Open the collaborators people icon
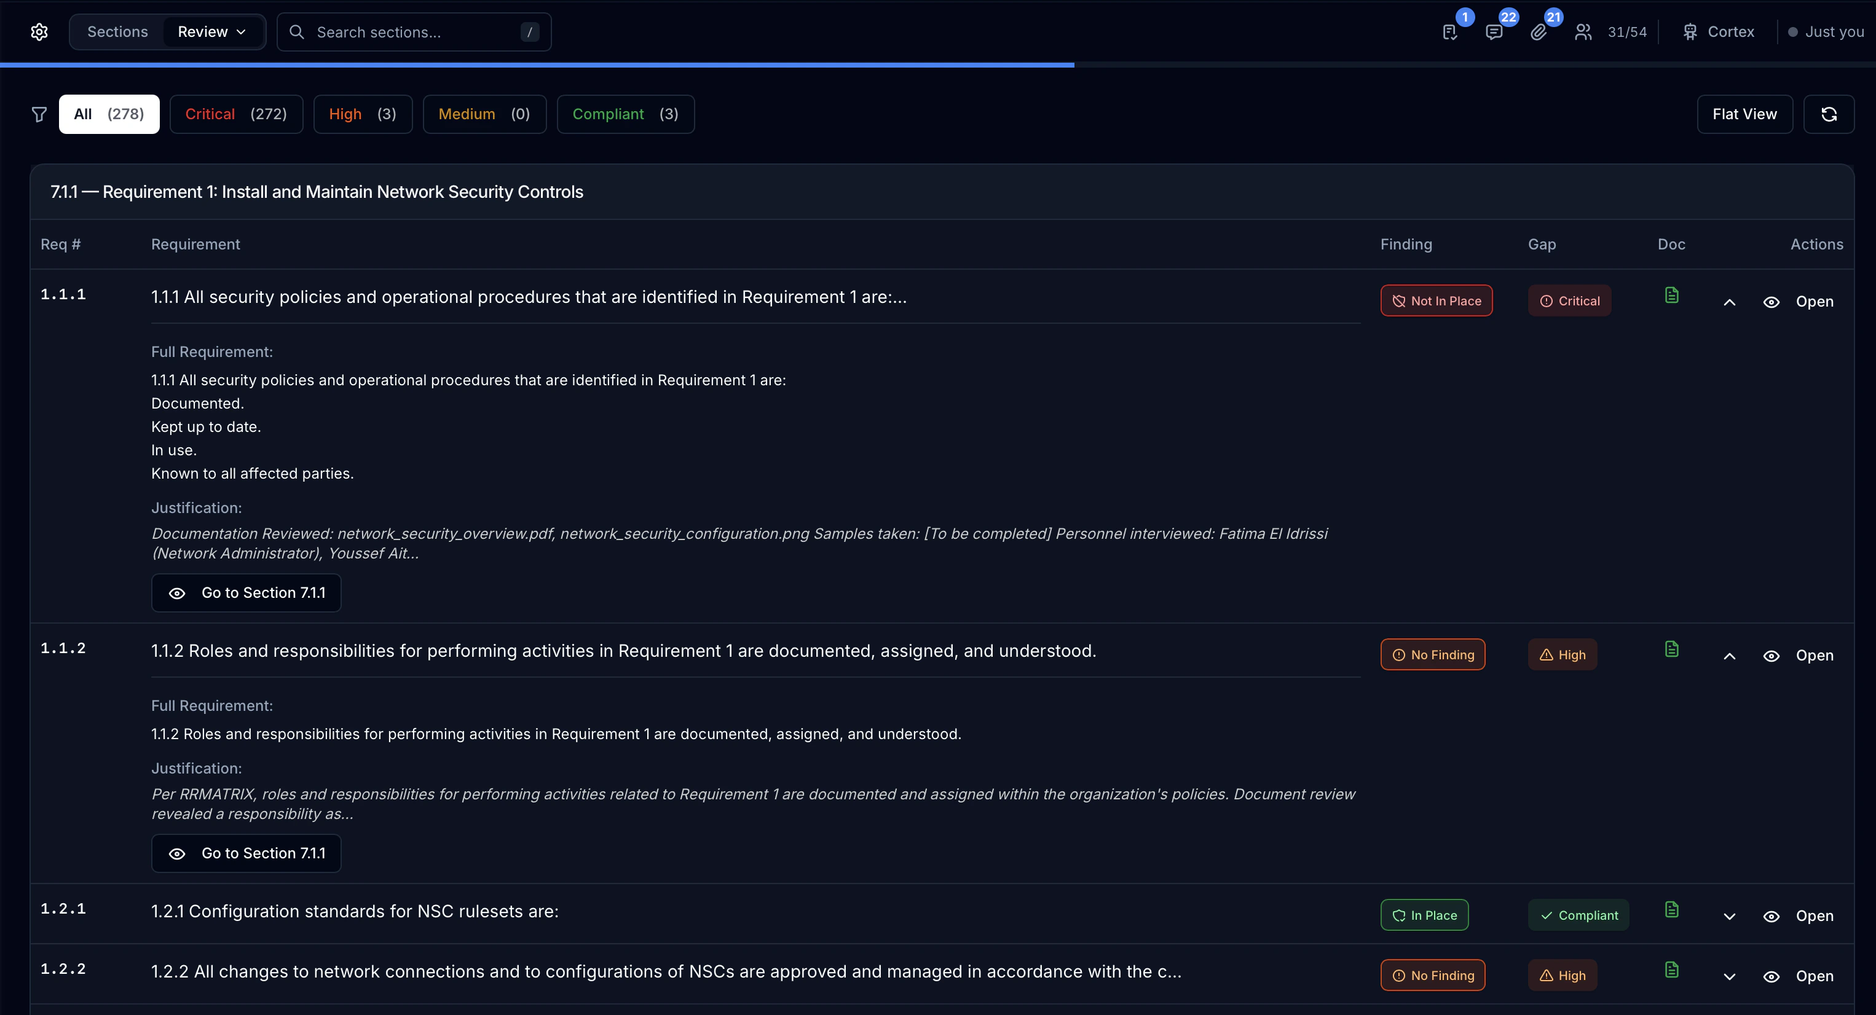 click(x=1583, y=31)
